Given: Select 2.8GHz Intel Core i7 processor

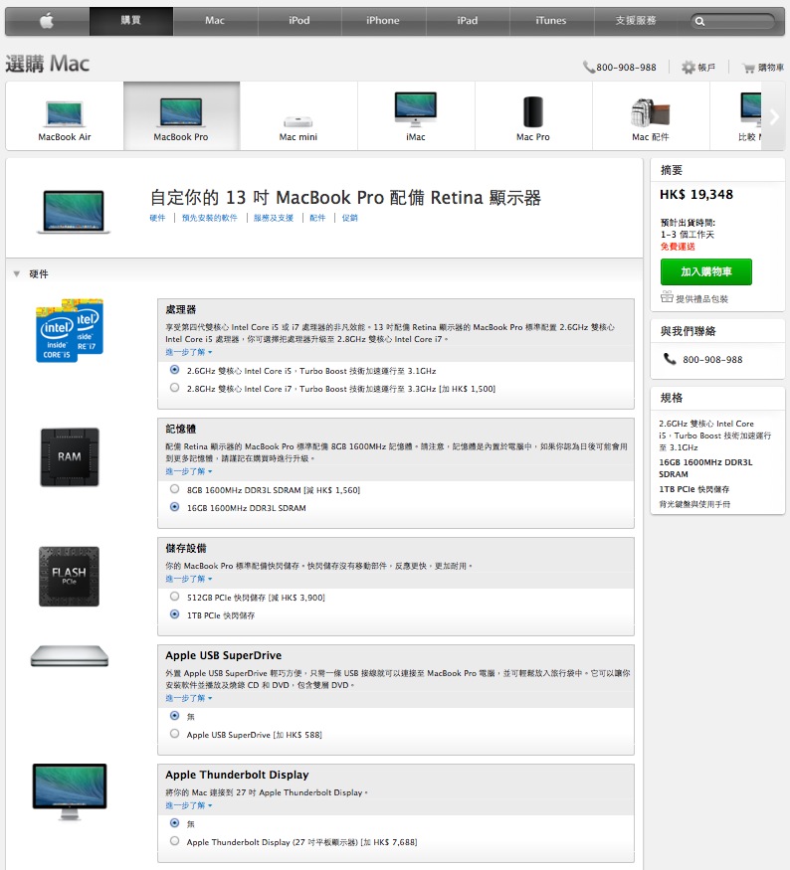Looking at the screenshot, I should 174,388.
